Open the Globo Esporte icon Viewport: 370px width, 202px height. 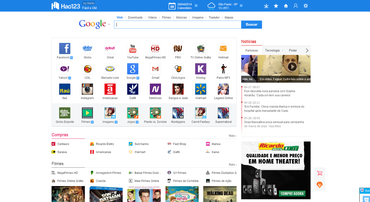click(65, 113)
